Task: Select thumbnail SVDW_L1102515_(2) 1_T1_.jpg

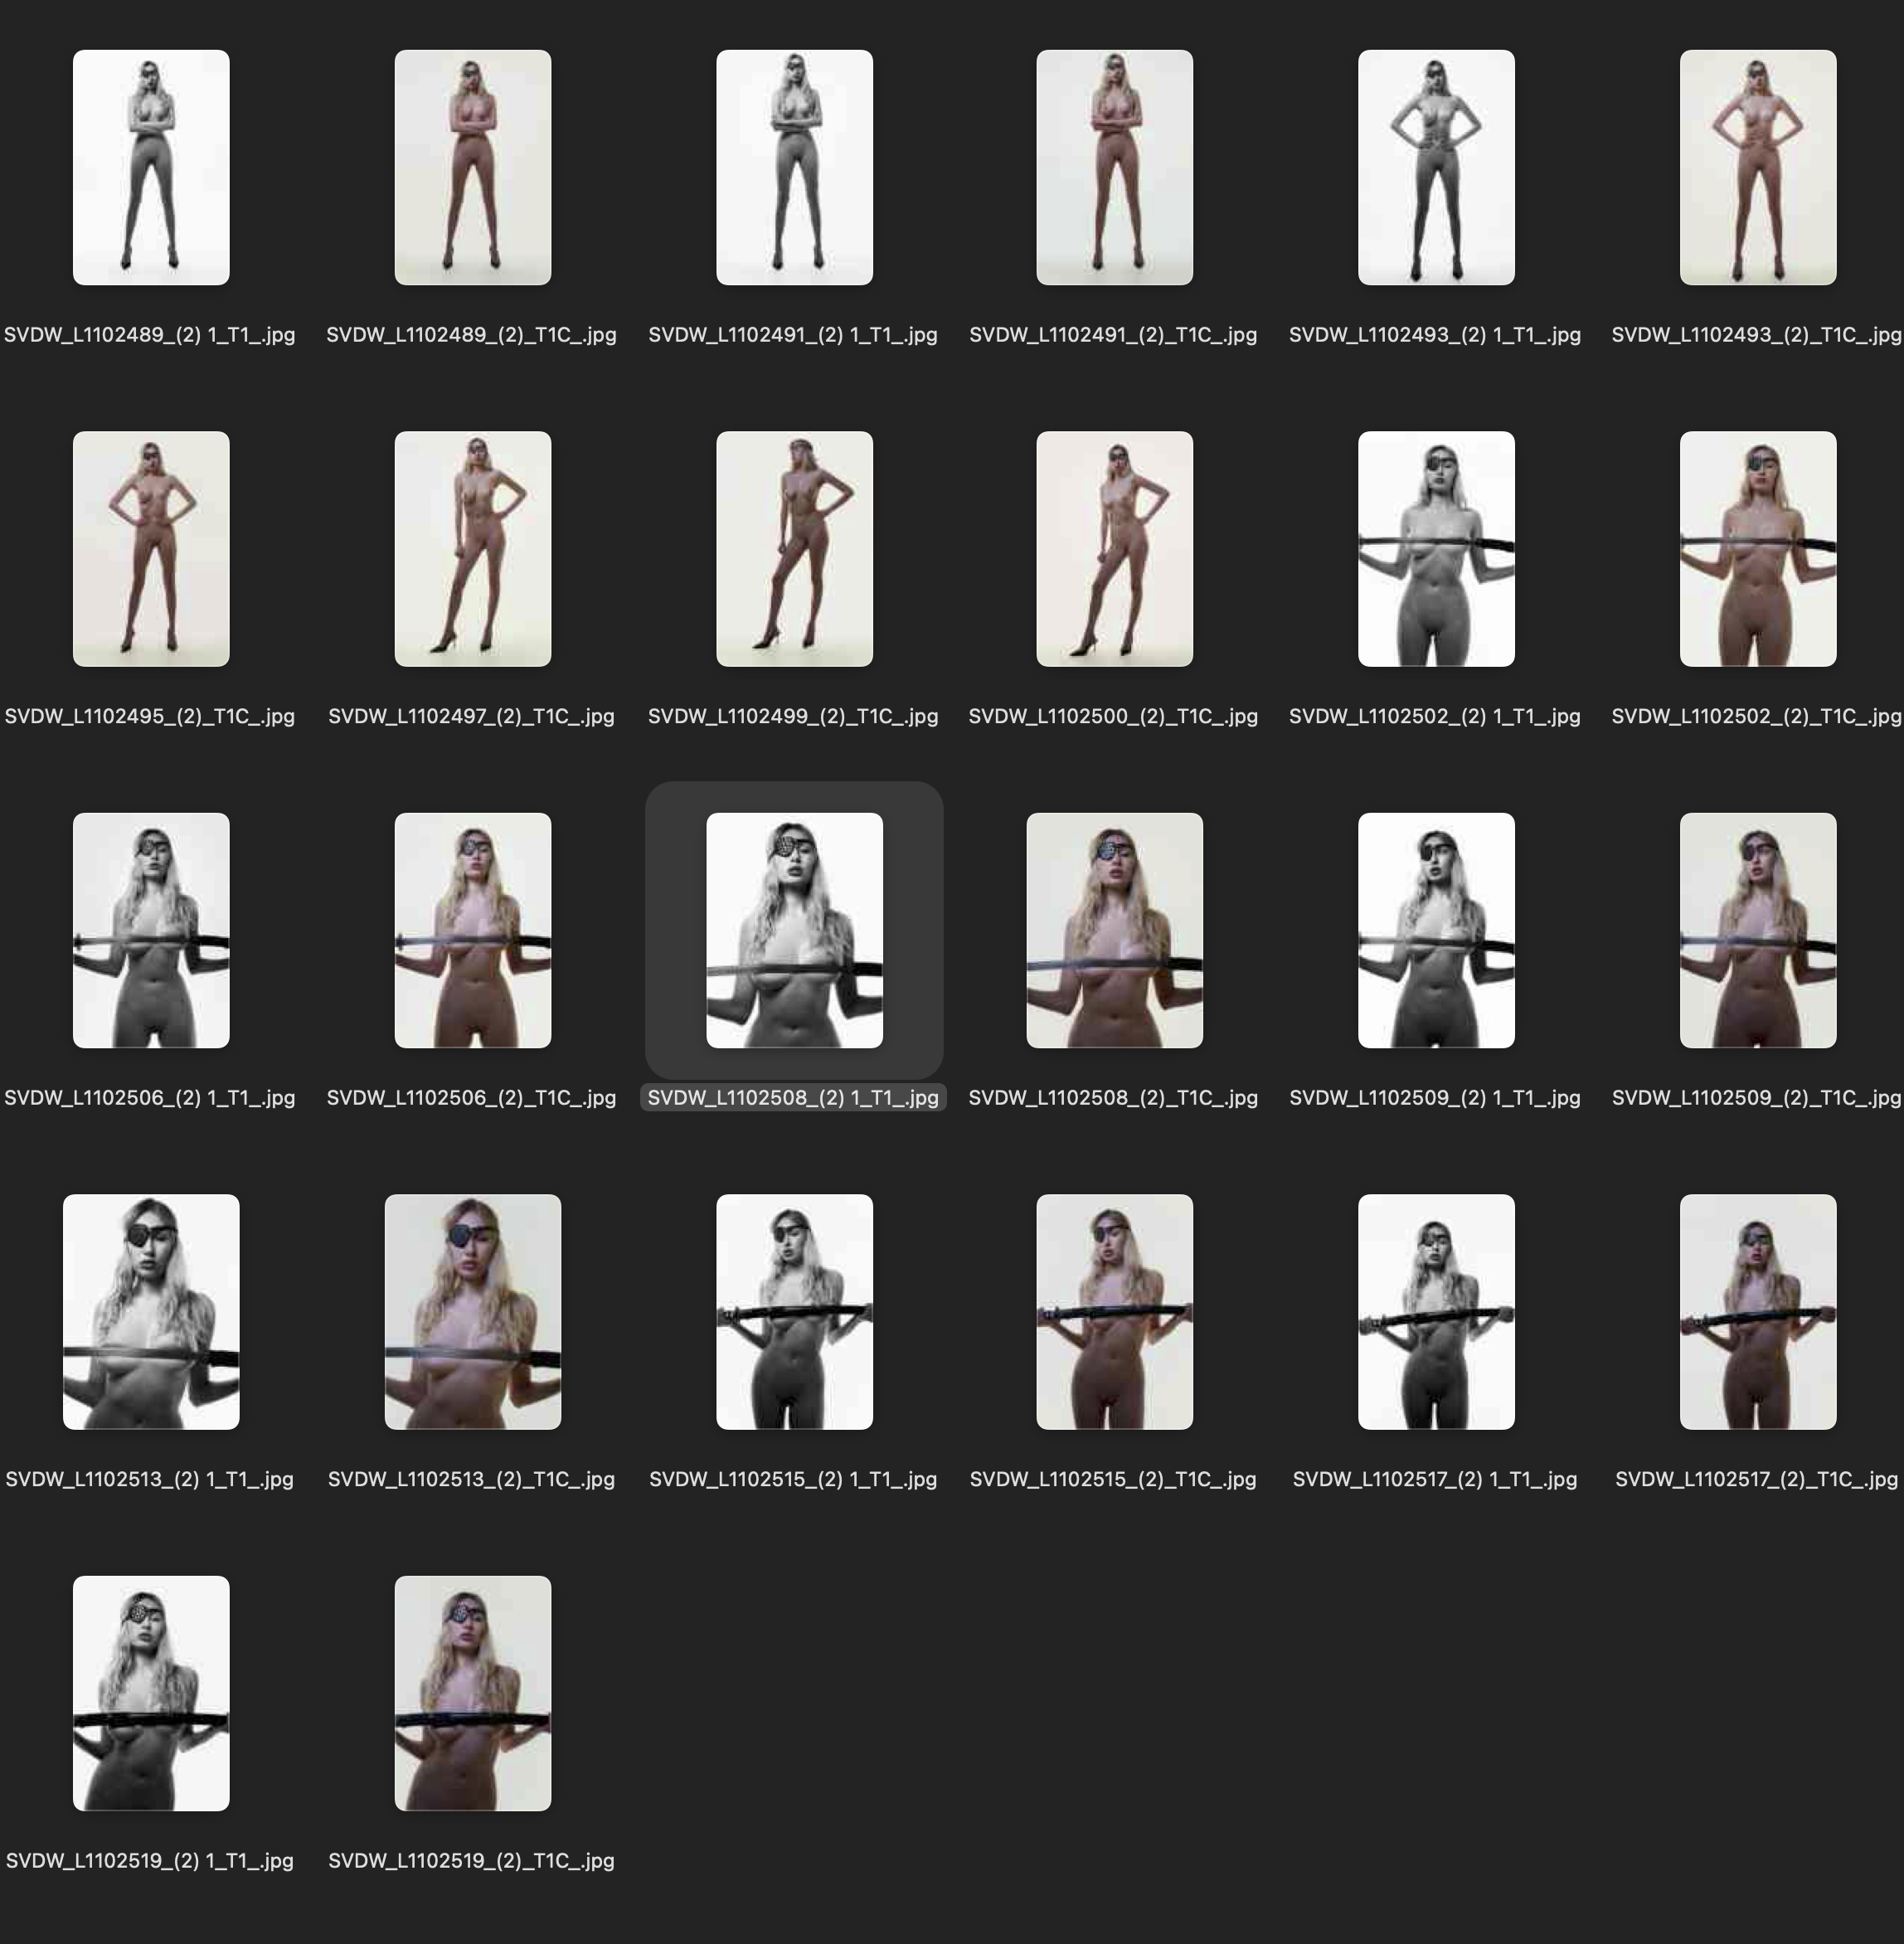Action: 794,1311
